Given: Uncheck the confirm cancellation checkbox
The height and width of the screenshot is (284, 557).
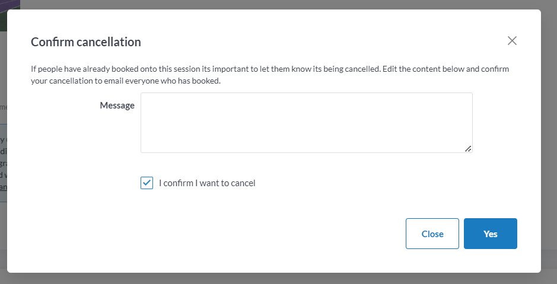Looking at the screenshot, I should (x=147, y=183).
